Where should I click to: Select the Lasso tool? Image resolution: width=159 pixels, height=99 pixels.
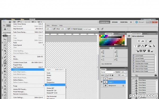(5, 45)
